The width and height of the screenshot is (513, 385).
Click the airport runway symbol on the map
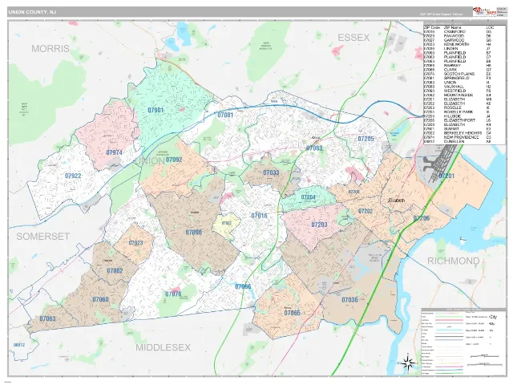click(x=438, y=162)
